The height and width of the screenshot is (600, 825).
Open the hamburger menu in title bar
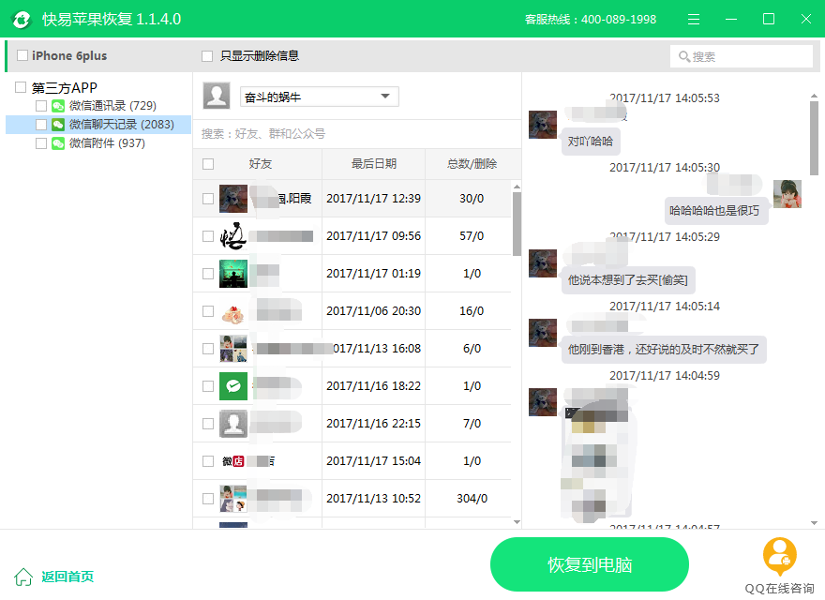pyautogui.click(x=694, y=19)
